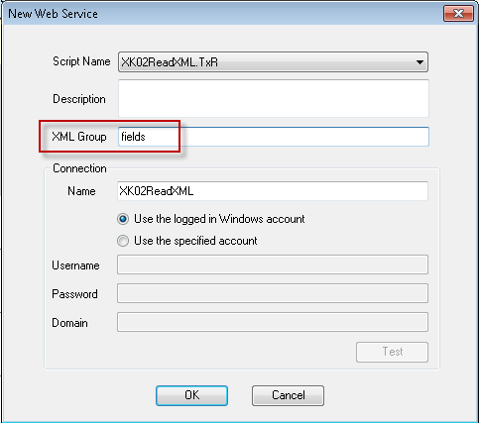Click inside the Description text box
This screenshot has height=423, width=479.
(x=274, y=98)
